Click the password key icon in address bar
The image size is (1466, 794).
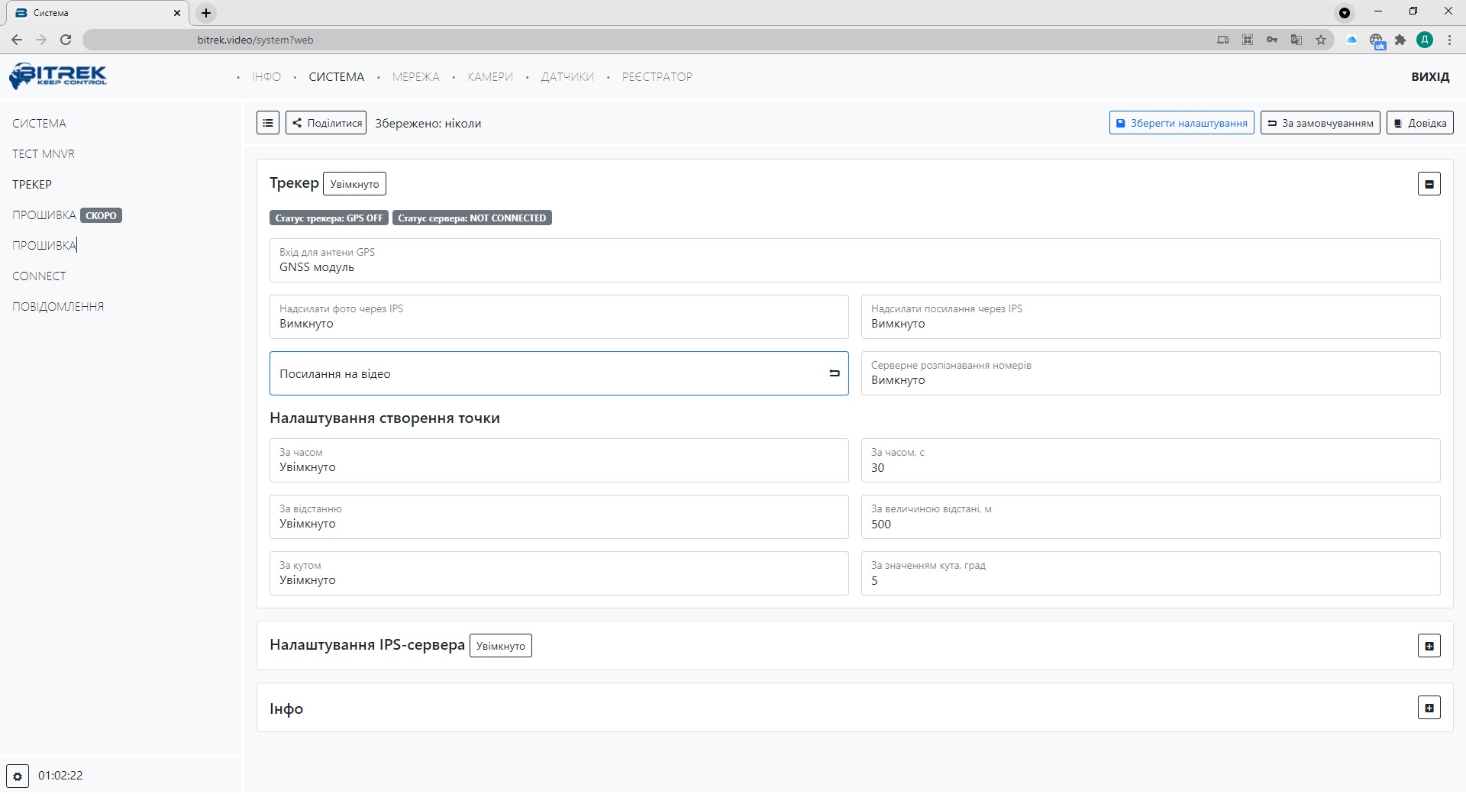coord(1271,40)
